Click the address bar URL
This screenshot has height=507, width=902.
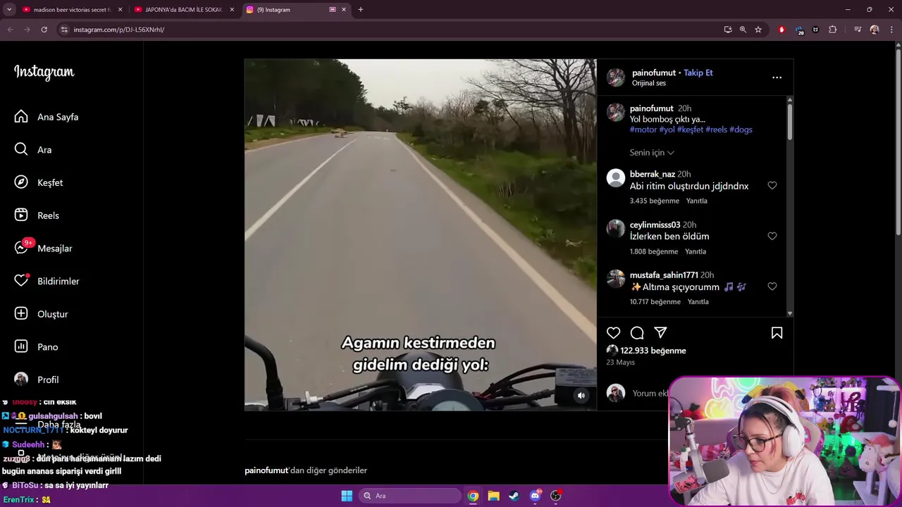119,30
